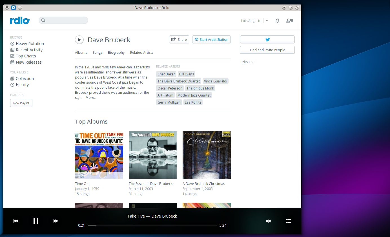Image resolution: width=390 pixels, height=237 pixels.
Task: Focus the search input field
Action: coord(63,20)
